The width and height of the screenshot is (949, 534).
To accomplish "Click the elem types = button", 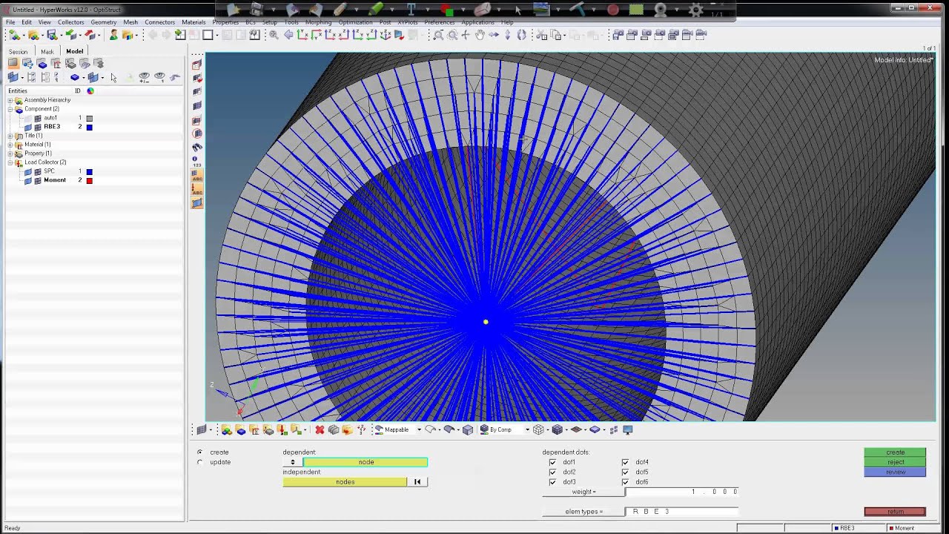I will 583,512.
